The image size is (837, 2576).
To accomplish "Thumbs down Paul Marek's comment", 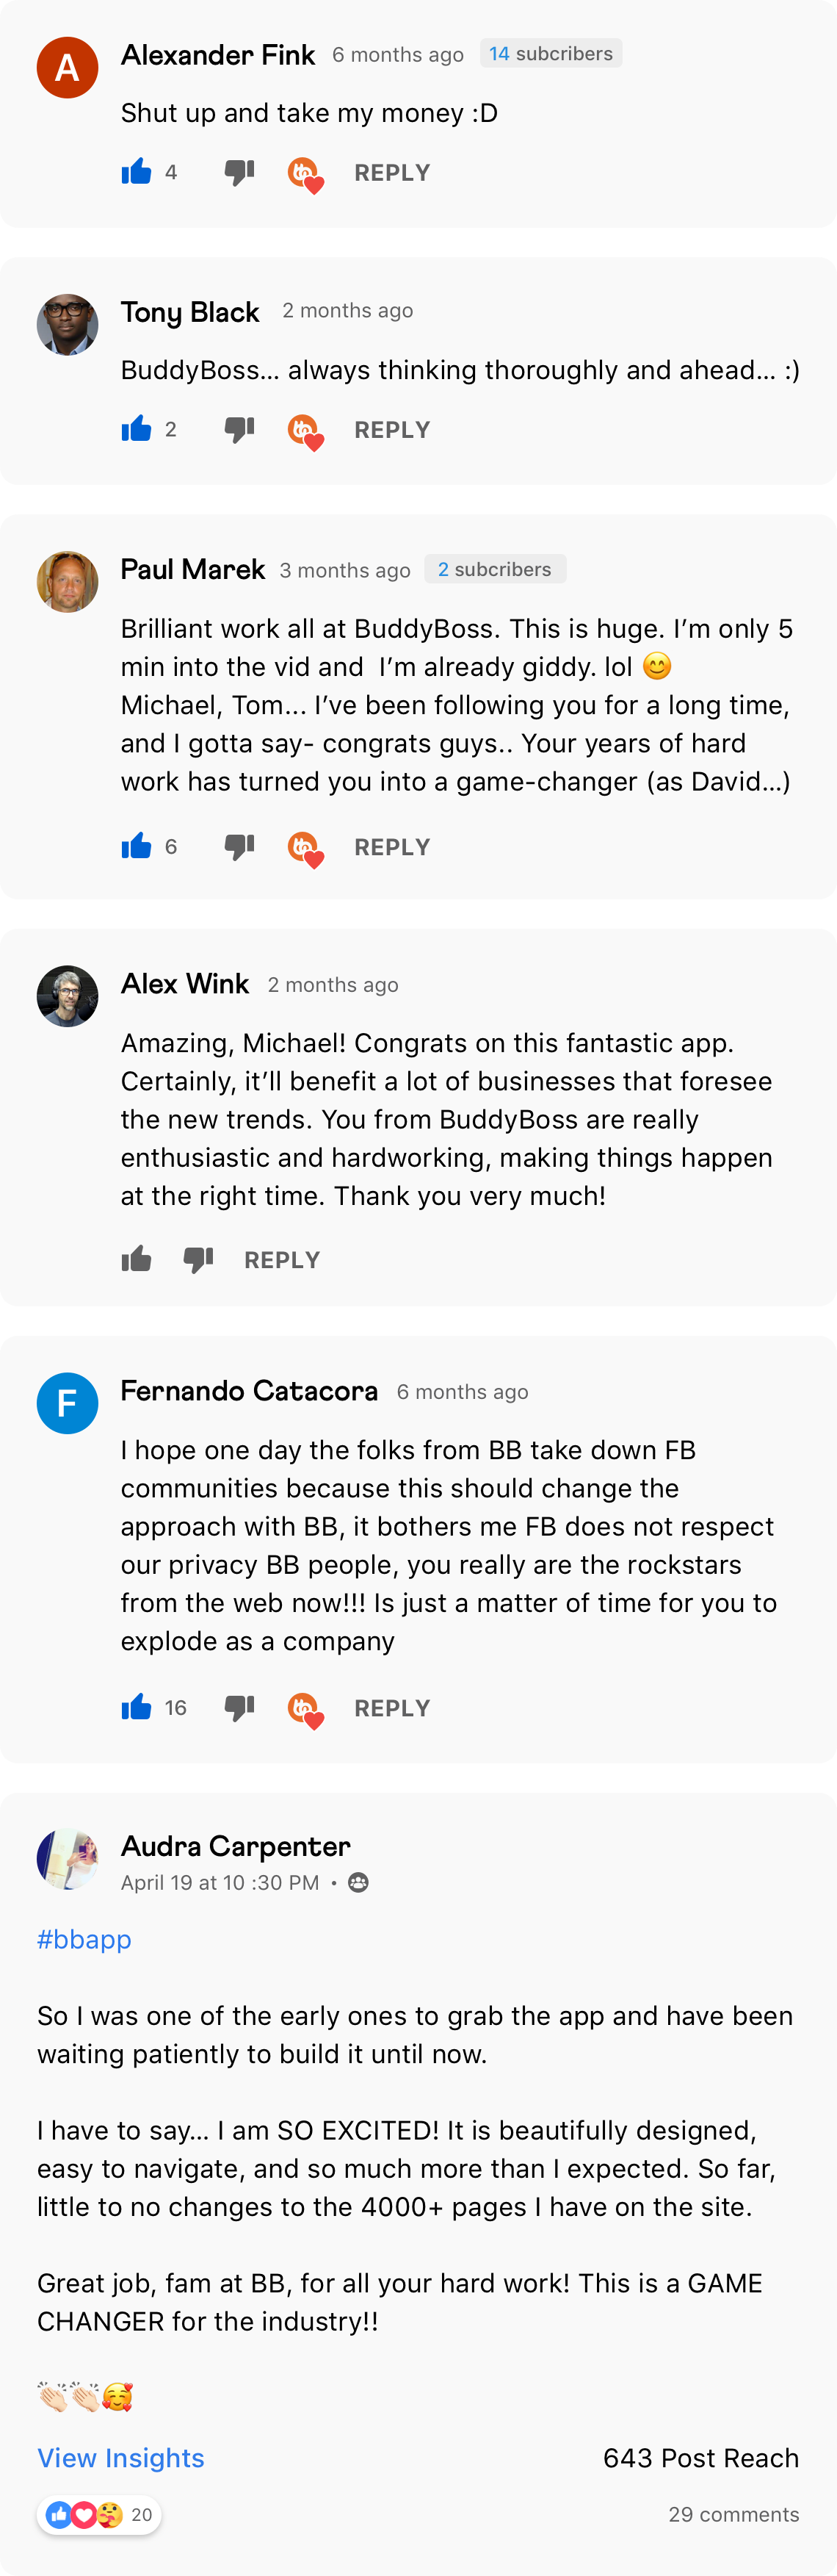I will click(x=239, y=847).
